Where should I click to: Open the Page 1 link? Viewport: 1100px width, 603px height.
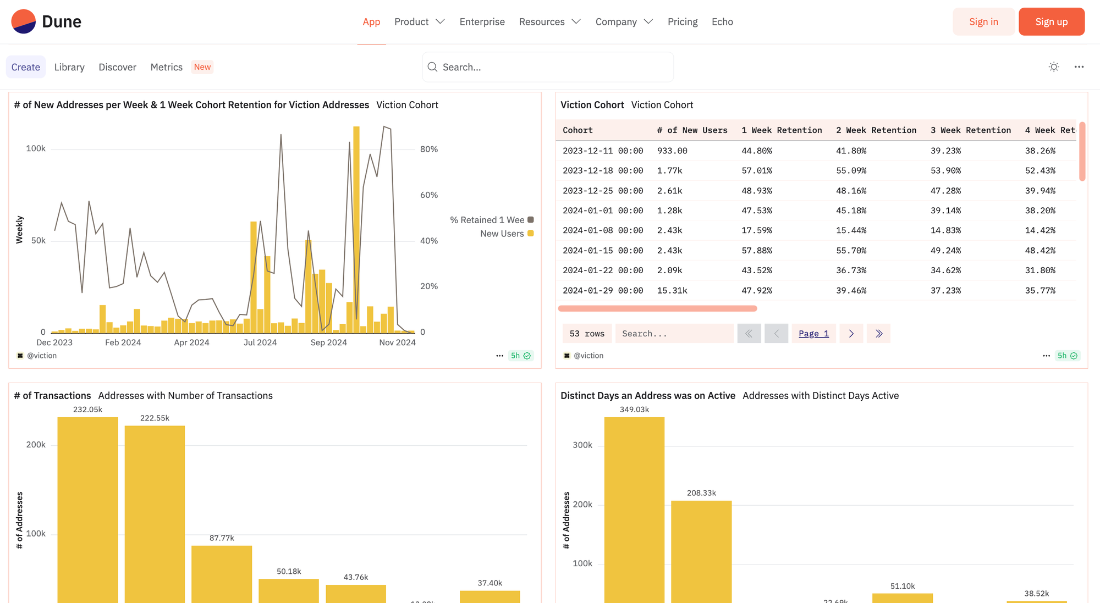point(813,334)
